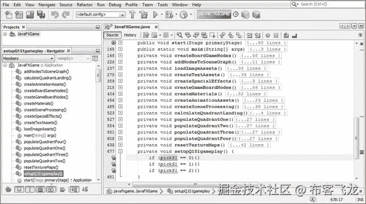
Task: Toggle fully qualified names filter in Navigator
Action: (63, 189)
